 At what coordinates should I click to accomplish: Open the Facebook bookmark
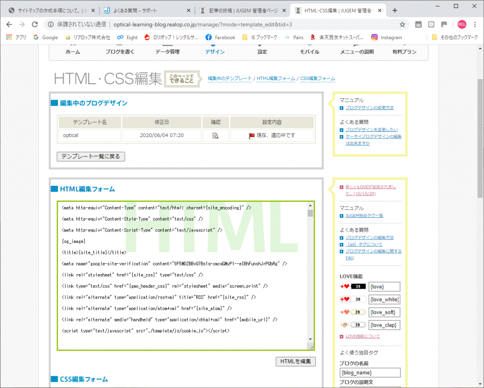click(x=220, y=37)
